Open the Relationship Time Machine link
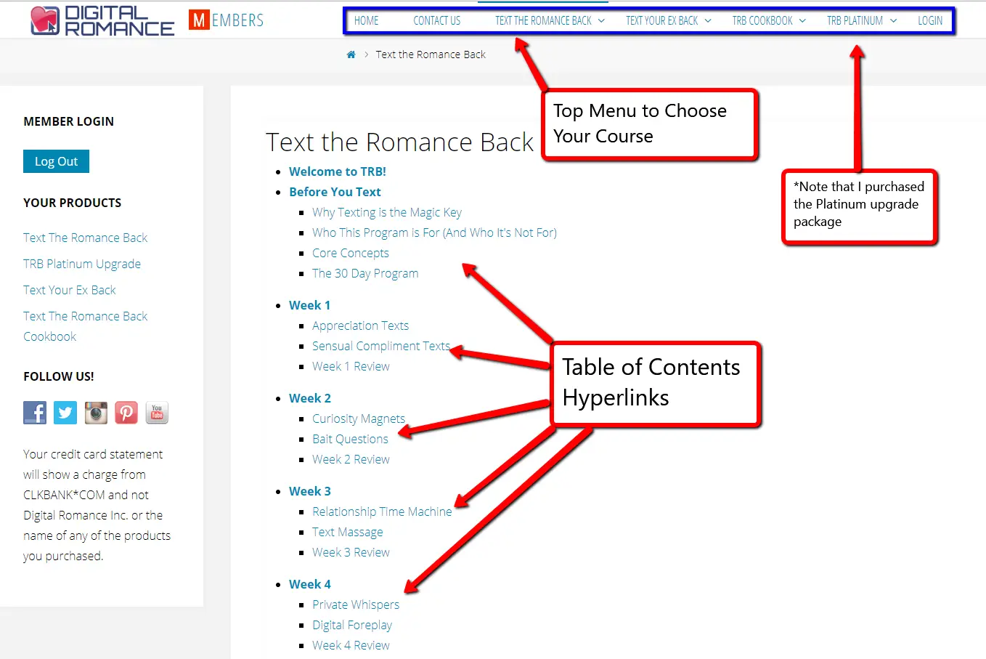This screenshot has width=986, height=659. [x=383, y=512]
